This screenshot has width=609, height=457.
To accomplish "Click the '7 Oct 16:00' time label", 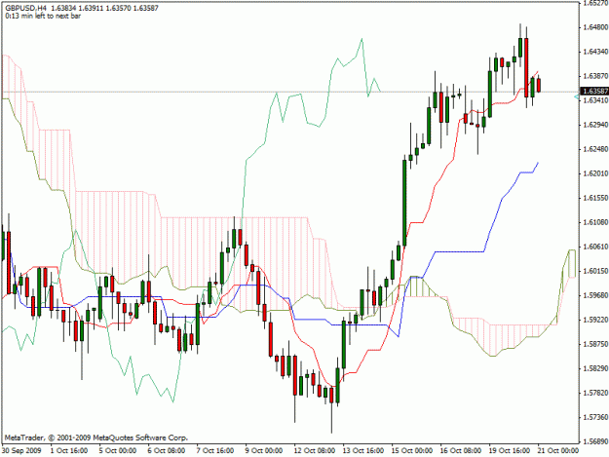I will pyautogui.click(x=215, y=450).
